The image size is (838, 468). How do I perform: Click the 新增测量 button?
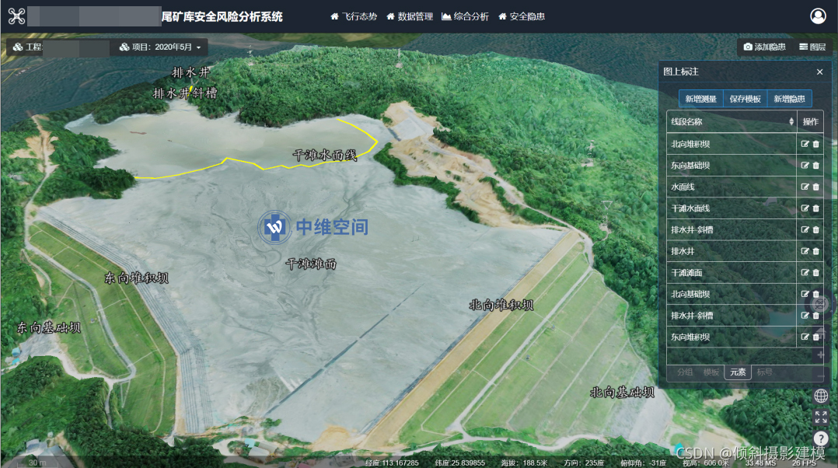tap(700, 99)
